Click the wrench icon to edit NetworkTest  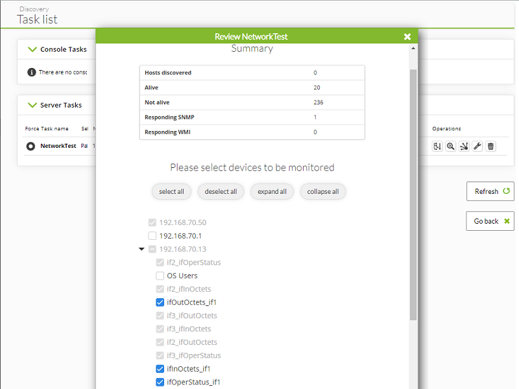point(477,147)
